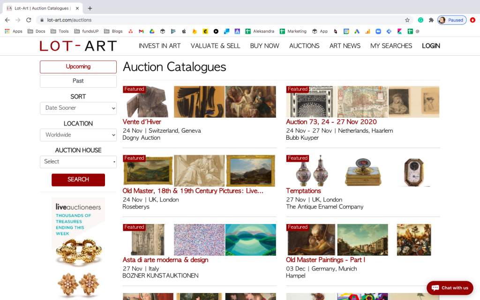The height and width of the screenshot is (300, 480).
Task: Open Old Master, 18th & 19th Century Pictures
Action: tap(193, 191)
